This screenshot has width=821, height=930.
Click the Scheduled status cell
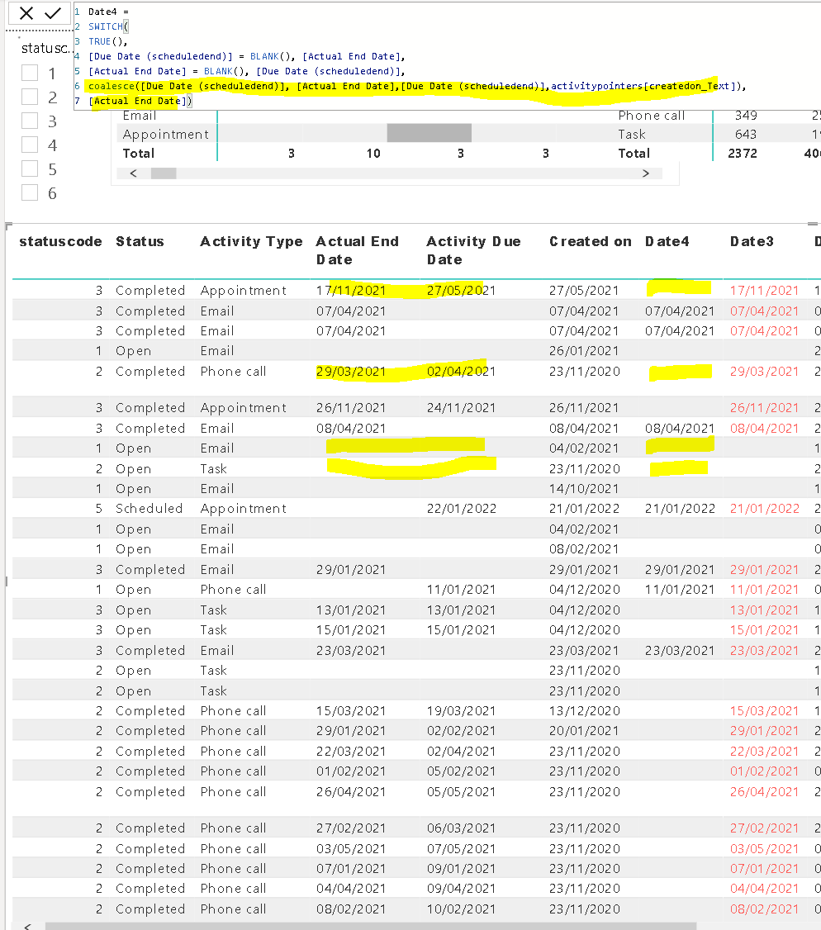coord(149,508)
